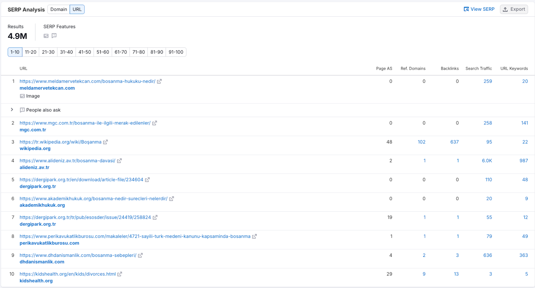Image resolution: width=535 pixels, height=288 pixels.
Task: Select results range 51-60
Action: point(103,52)
